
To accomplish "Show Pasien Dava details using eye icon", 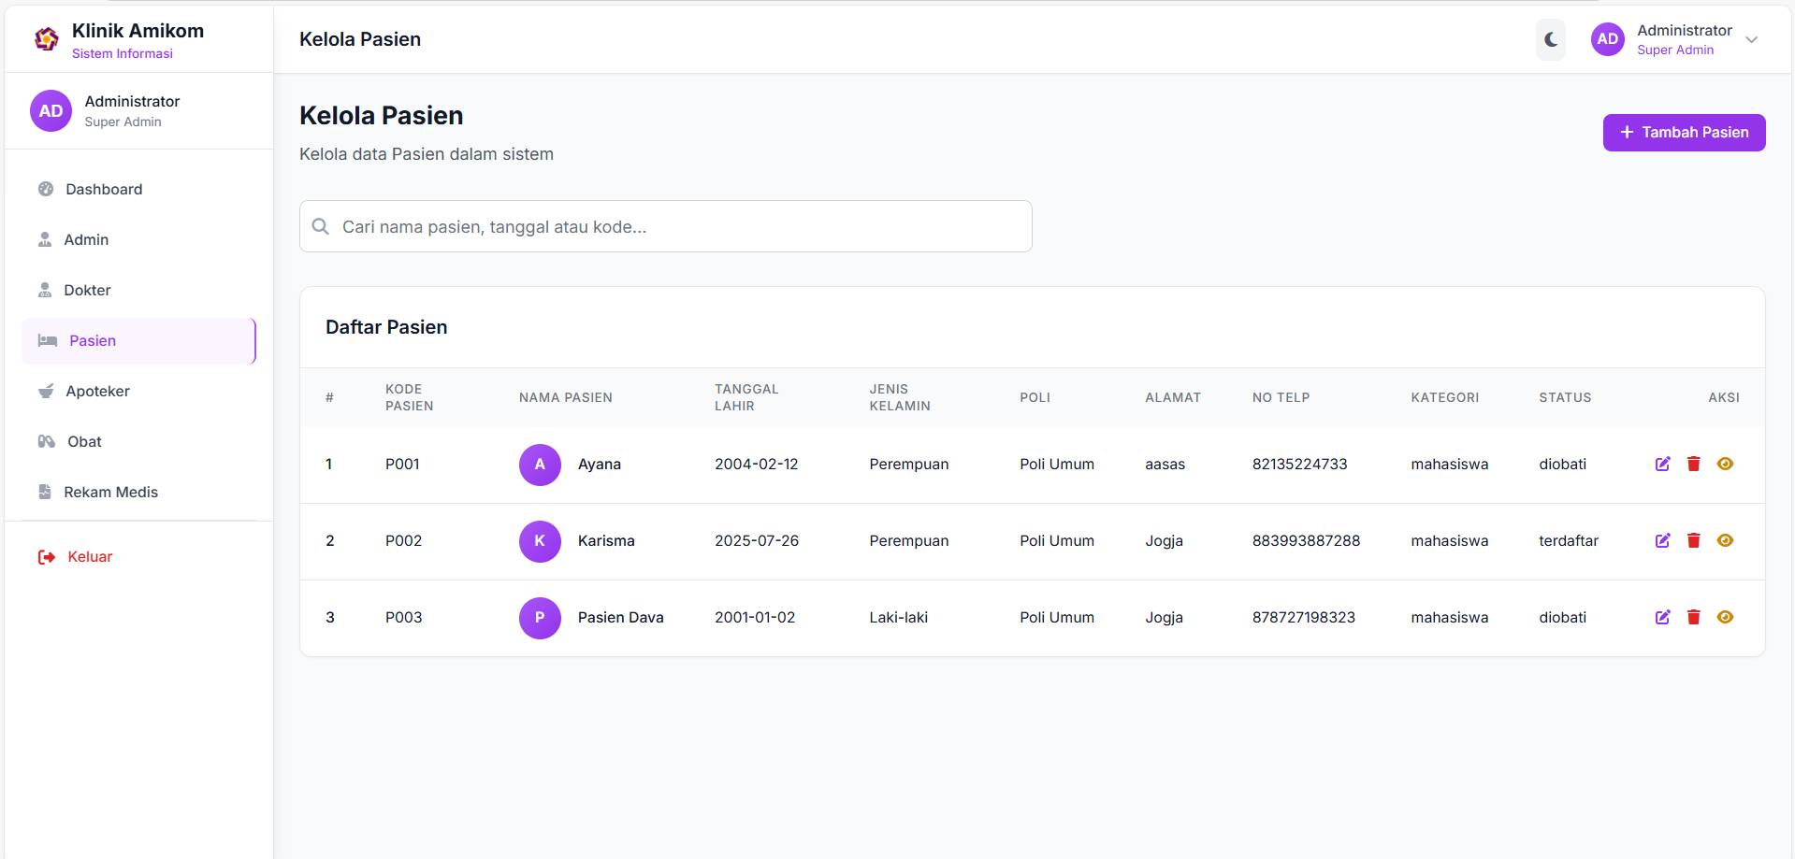I will pos(1725,617).
